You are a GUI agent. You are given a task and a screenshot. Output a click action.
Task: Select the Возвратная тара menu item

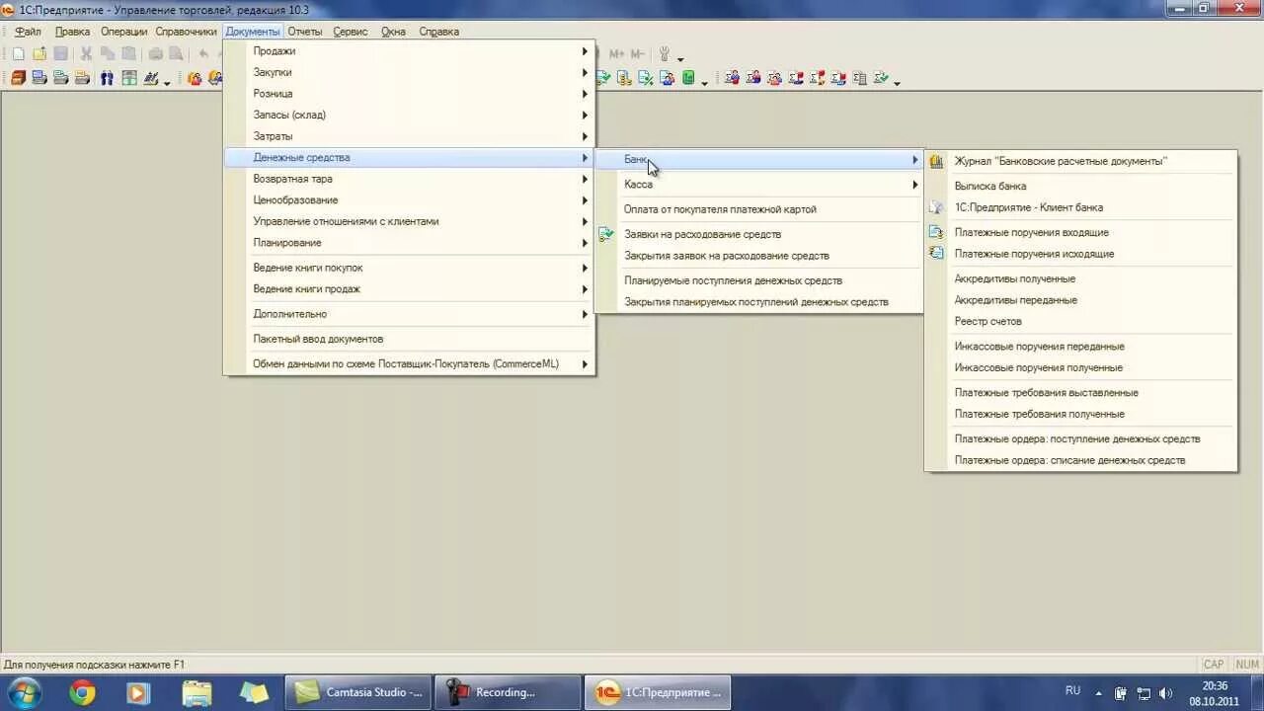pos(410,179)
